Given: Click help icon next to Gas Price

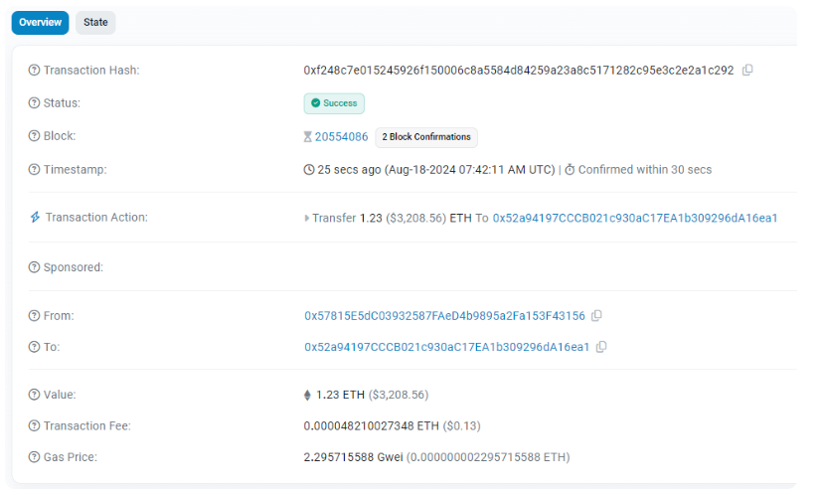Looking at the screenshot, I should point(35,457).
